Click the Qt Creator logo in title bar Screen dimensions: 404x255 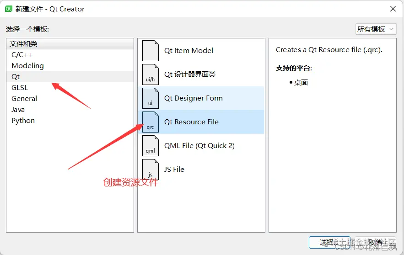[9, 9]
